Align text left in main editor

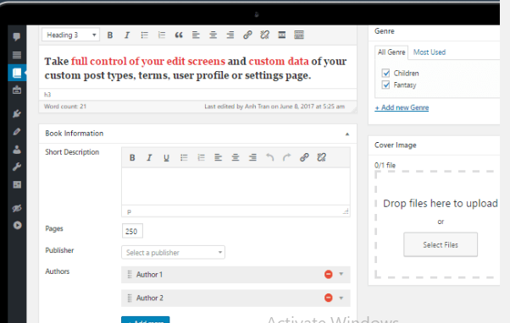[x=196, y=35]
